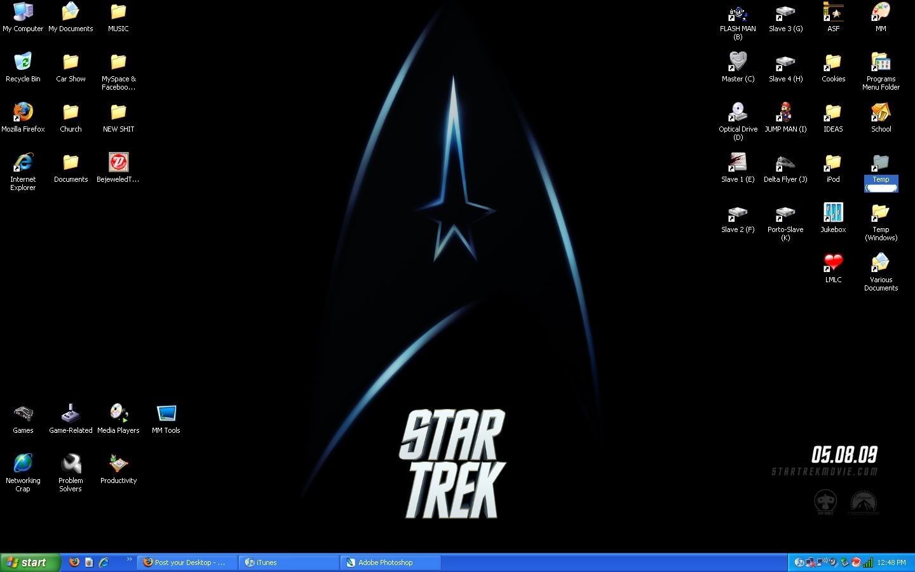The height and width of the screenshot is (572, 915).
Task: Switch to Adobe Photoshop taskbar button
Action: 391,562
